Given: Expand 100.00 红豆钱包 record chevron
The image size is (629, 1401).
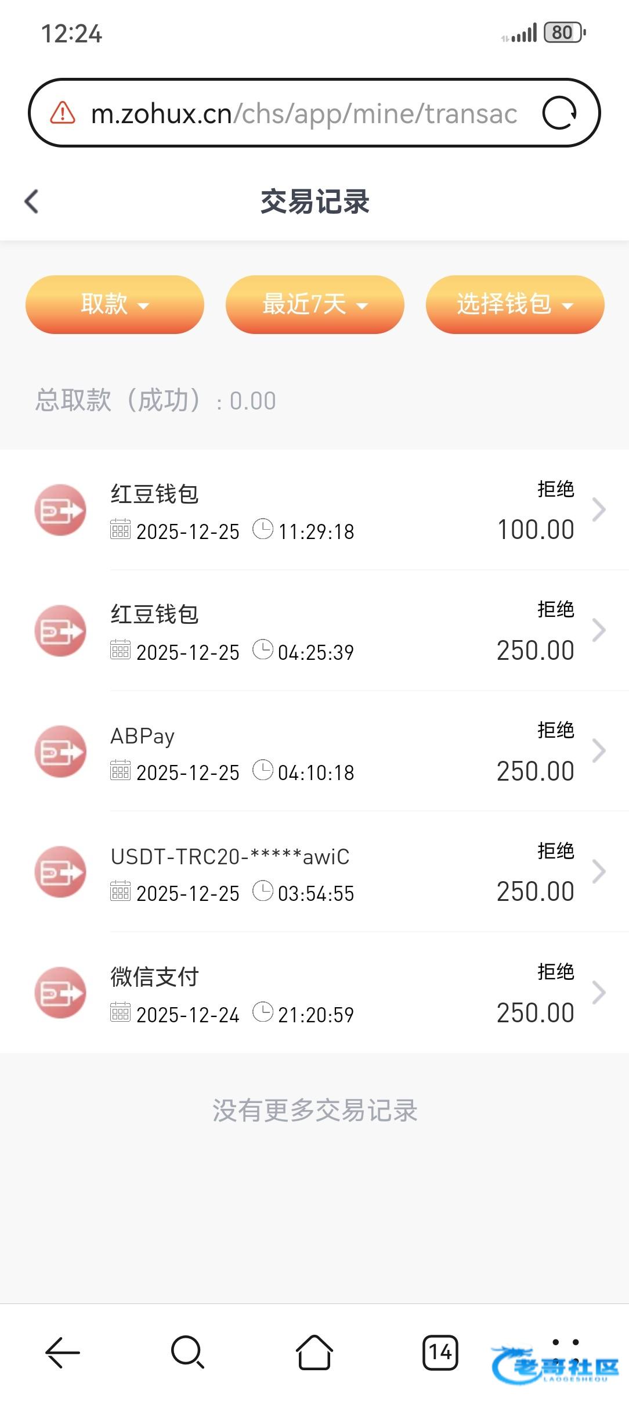Looking at the screenshot, I should (x=599, y=510).
